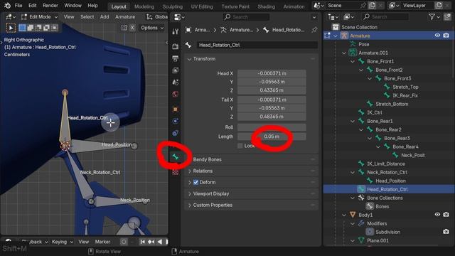
Task: Open the Edit Mode dropdown
Action: [x=40, y=17]
